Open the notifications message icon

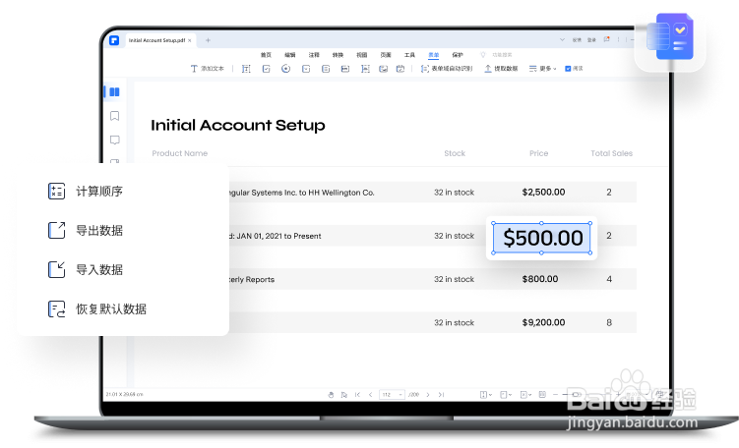pos(606,39)
